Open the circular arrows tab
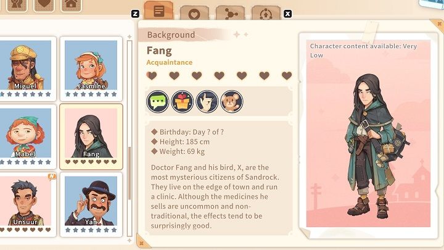444x250 pixels. (266, 13)
